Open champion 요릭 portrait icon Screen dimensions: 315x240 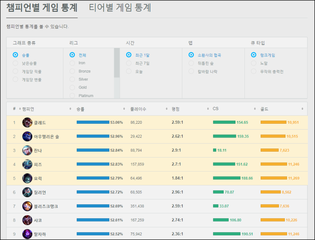pyautogui.click(x=27, y=178)
